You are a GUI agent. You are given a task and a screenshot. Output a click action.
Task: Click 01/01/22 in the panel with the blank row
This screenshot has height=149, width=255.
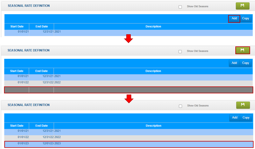click(23, 82)
